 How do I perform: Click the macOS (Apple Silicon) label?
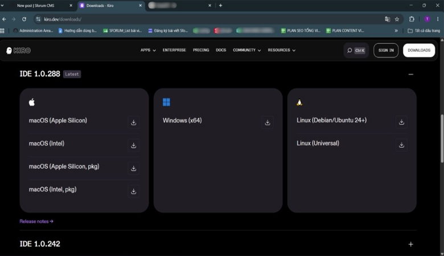[58, 121]
